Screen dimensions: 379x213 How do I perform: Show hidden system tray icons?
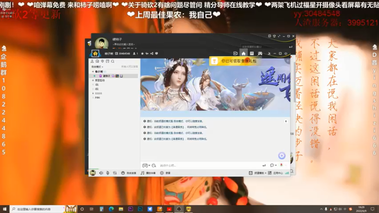click(321, 209)
